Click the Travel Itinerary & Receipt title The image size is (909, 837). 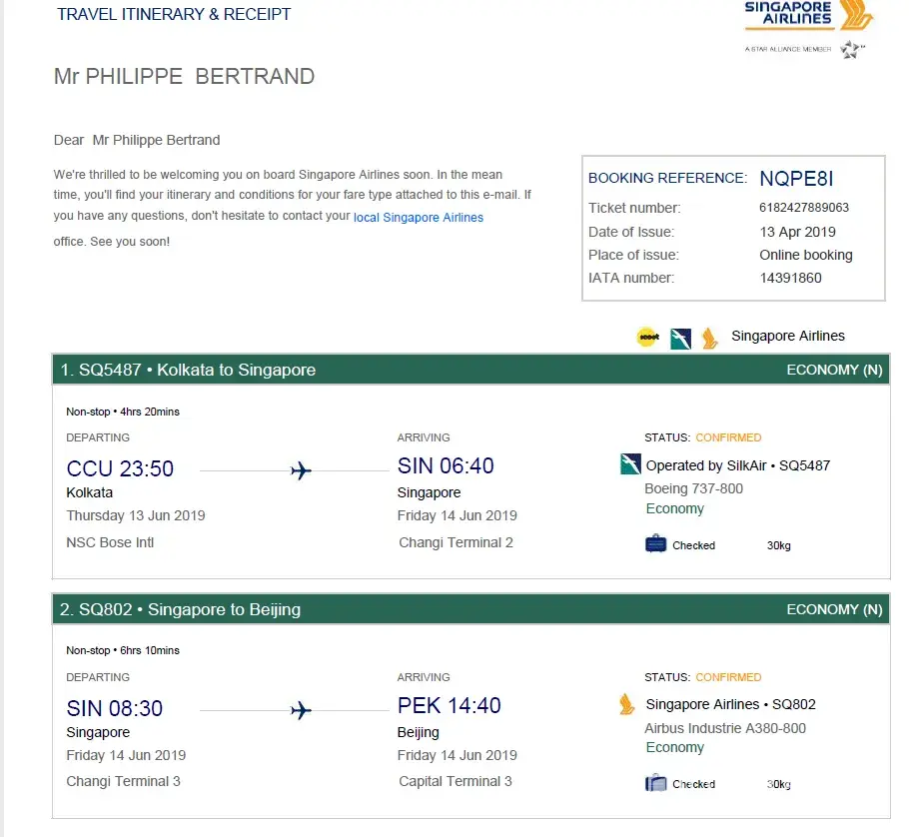(x=174, y=14)
